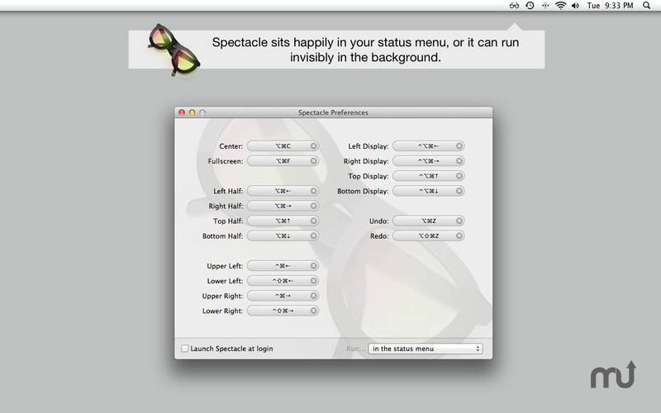Open the Spectacle glasses menu bar icon
Screen dimensions: 661x413
(x=514, y=6)
